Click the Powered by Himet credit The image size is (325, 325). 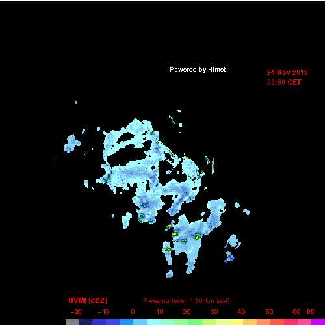(198, 70)
